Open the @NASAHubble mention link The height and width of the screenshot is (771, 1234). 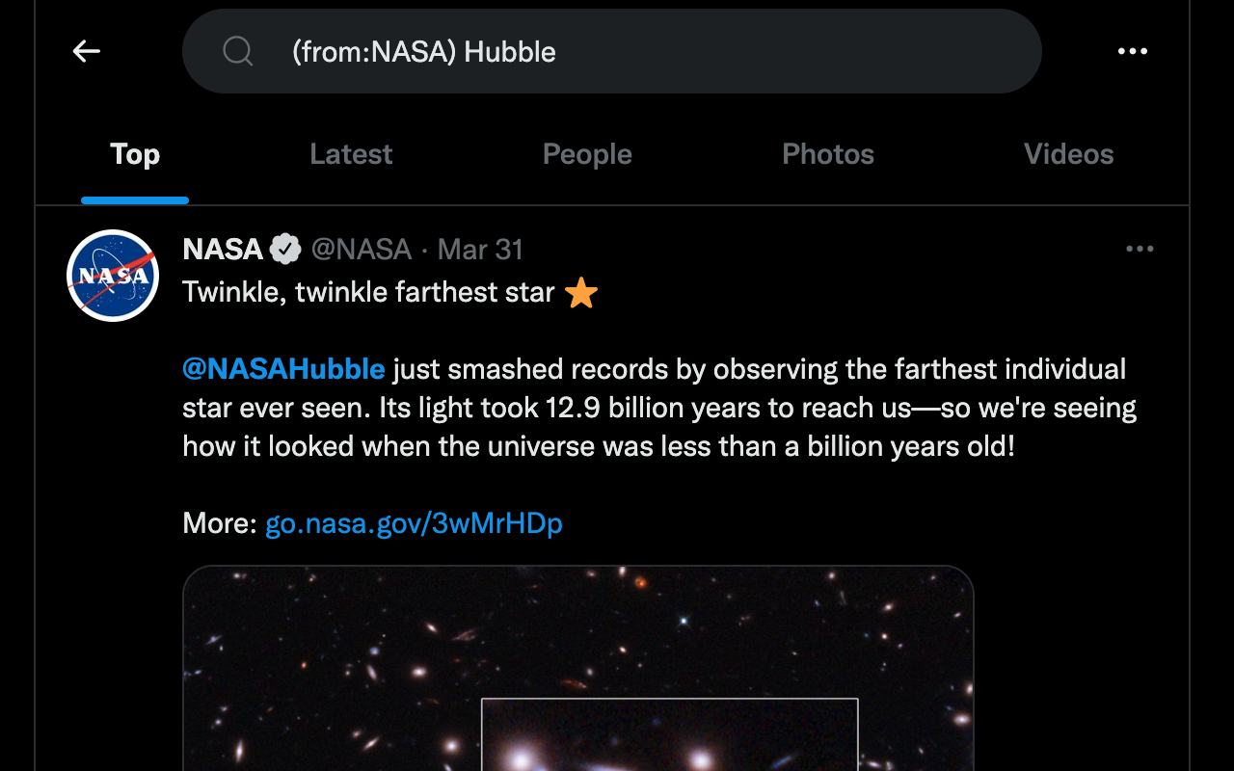coord(283,369)
